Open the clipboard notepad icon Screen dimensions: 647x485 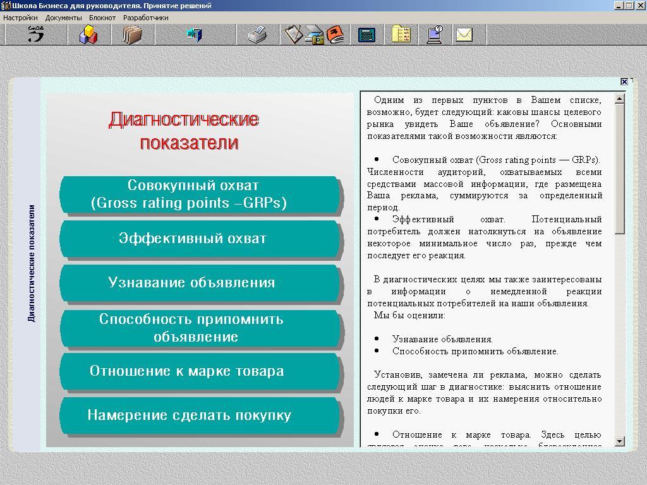[x=293, y=34]
